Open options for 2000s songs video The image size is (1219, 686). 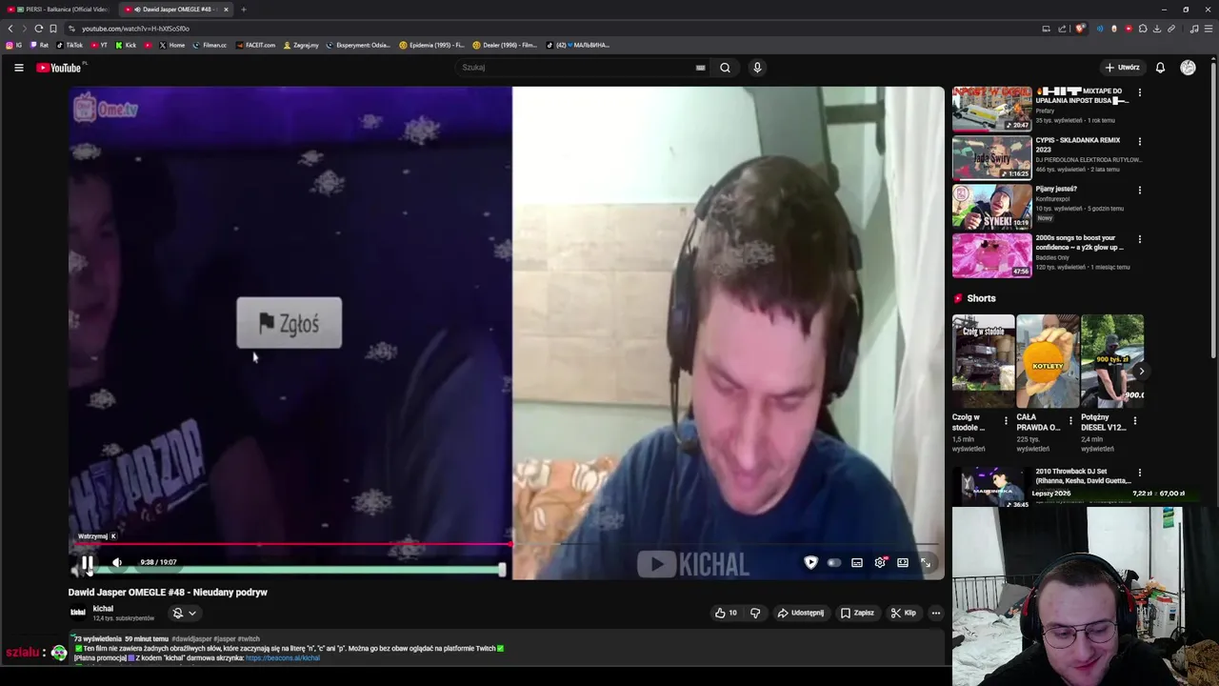(x=1140, y=239)
